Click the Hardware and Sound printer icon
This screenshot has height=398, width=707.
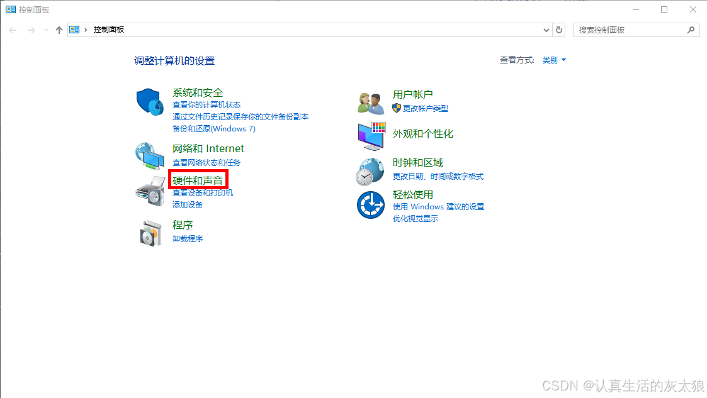tap(150, 191)
